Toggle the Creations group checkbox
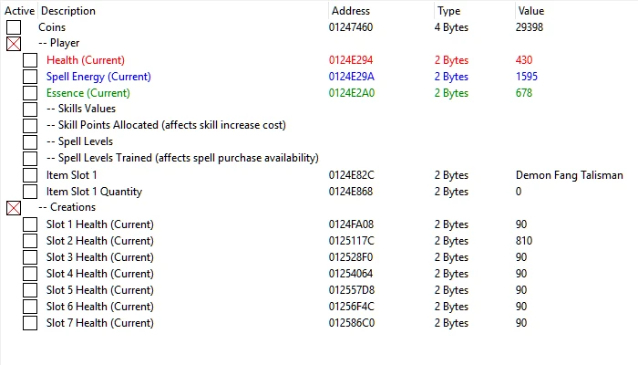This screenshot has width=638, height=365. [x=14, y=208]
